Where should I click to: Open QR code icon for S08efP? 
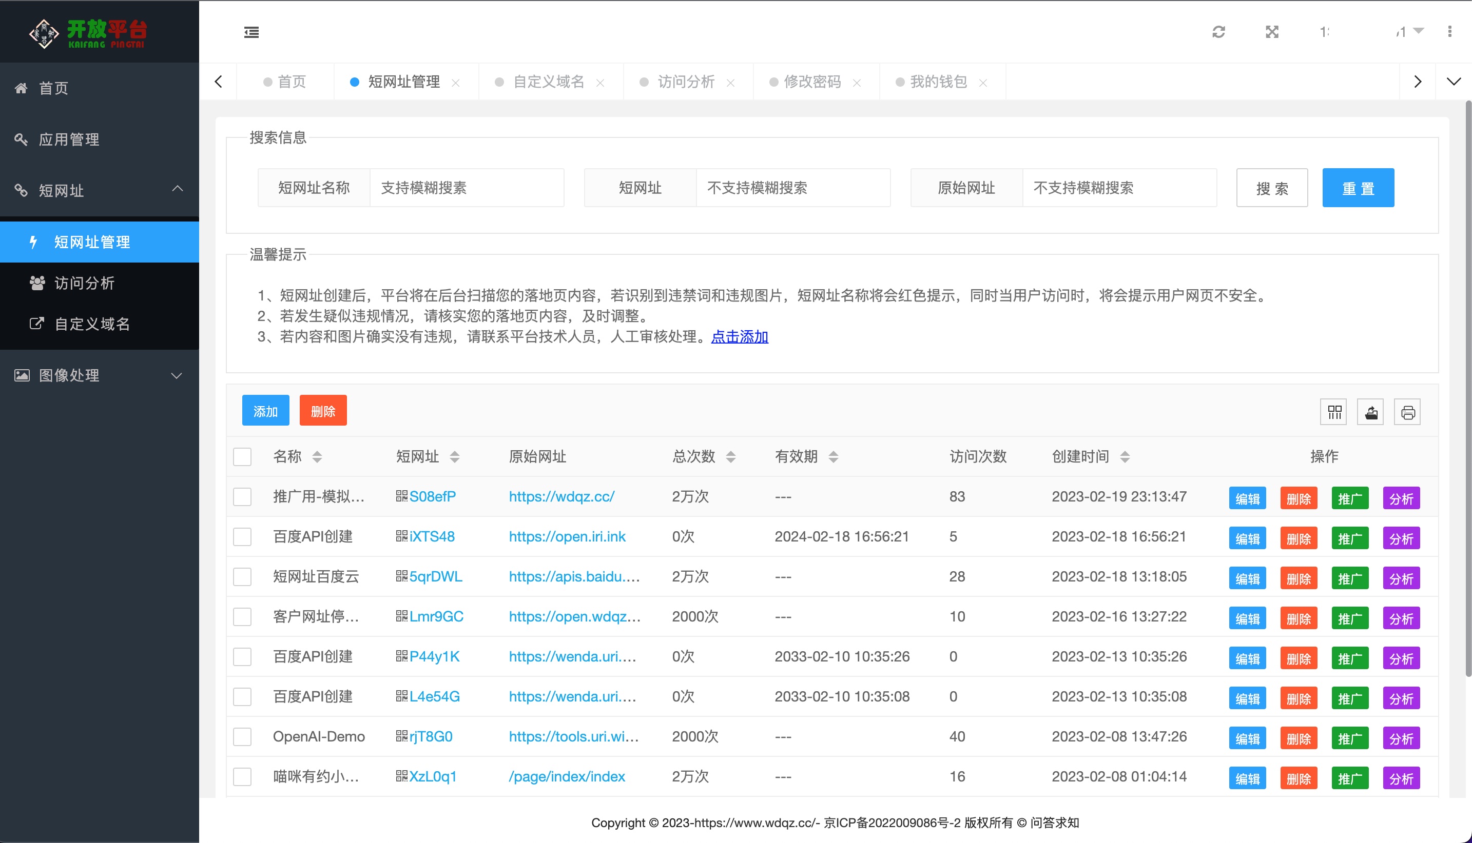point(401,496)
